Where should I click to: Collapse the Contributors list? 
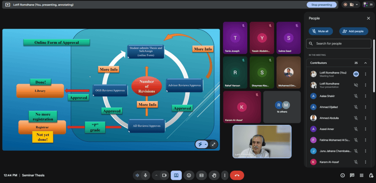(x=365, y=63)
